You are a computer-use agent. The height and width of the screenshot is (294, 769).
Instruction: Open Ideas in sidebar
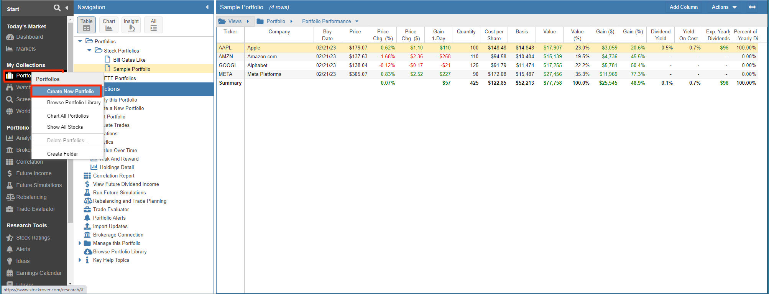[23, 261]
